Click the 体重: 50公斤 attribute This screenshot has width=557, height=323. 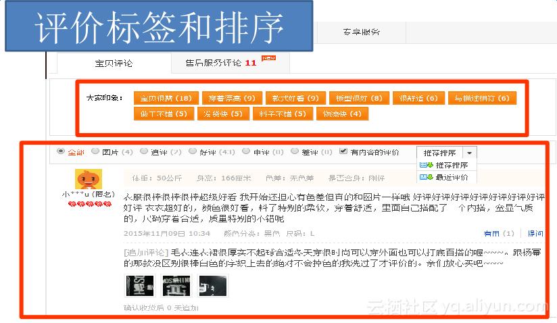pos(157,178)
